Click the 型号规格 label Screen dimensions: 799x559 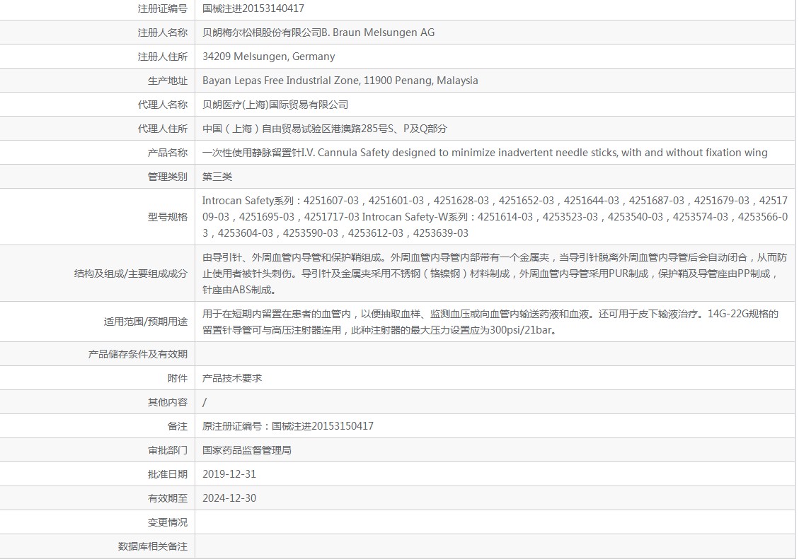tap(168, 217)
